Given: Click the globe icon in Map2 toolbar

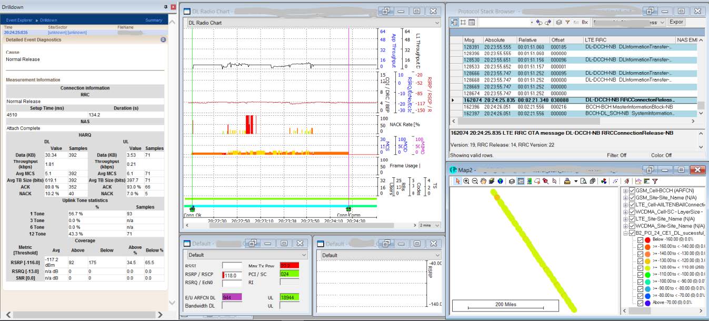Looking at the screenshot, I should [x=500, y=181].
